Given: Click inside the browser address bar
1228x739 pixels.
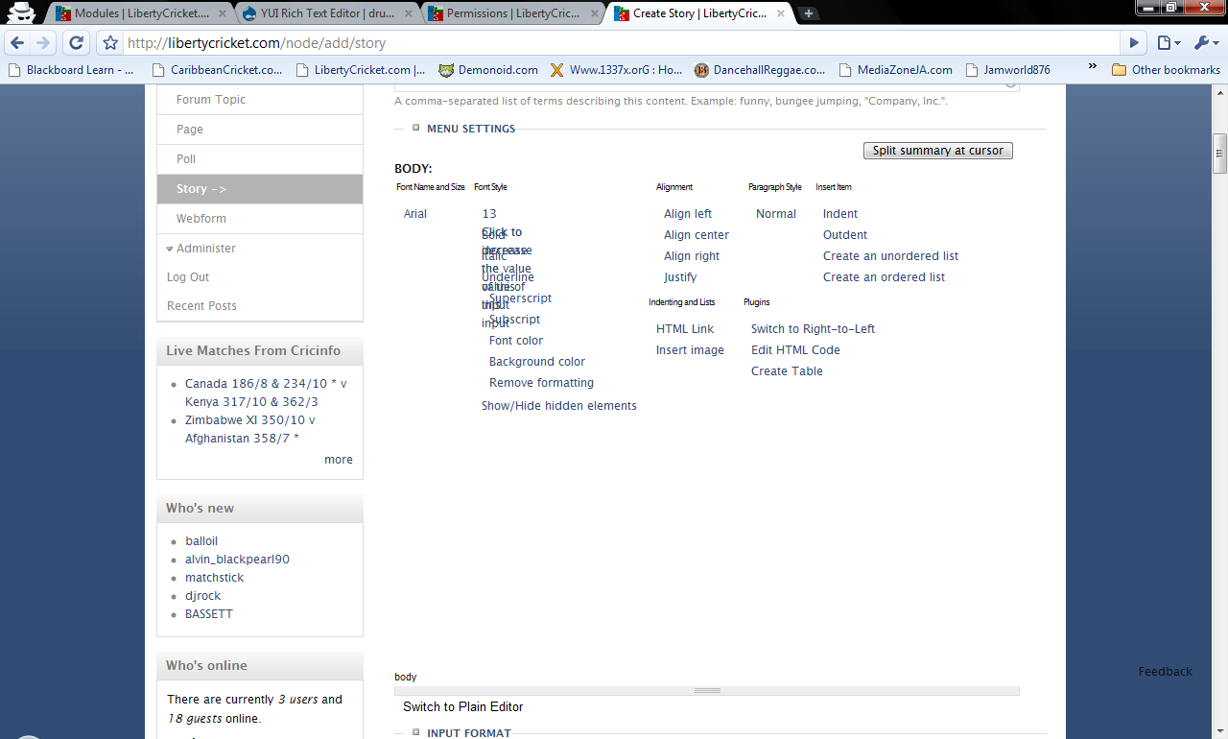Looking at the screenshot, I should (384, 42).
